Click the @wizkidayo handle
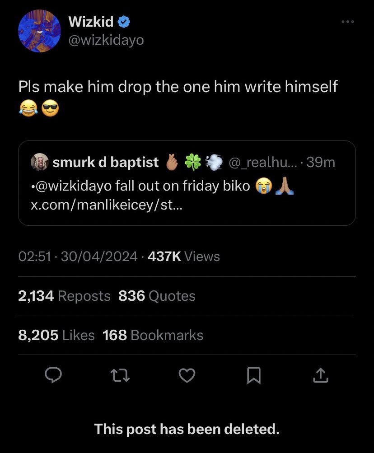 [x=106, y=40]
